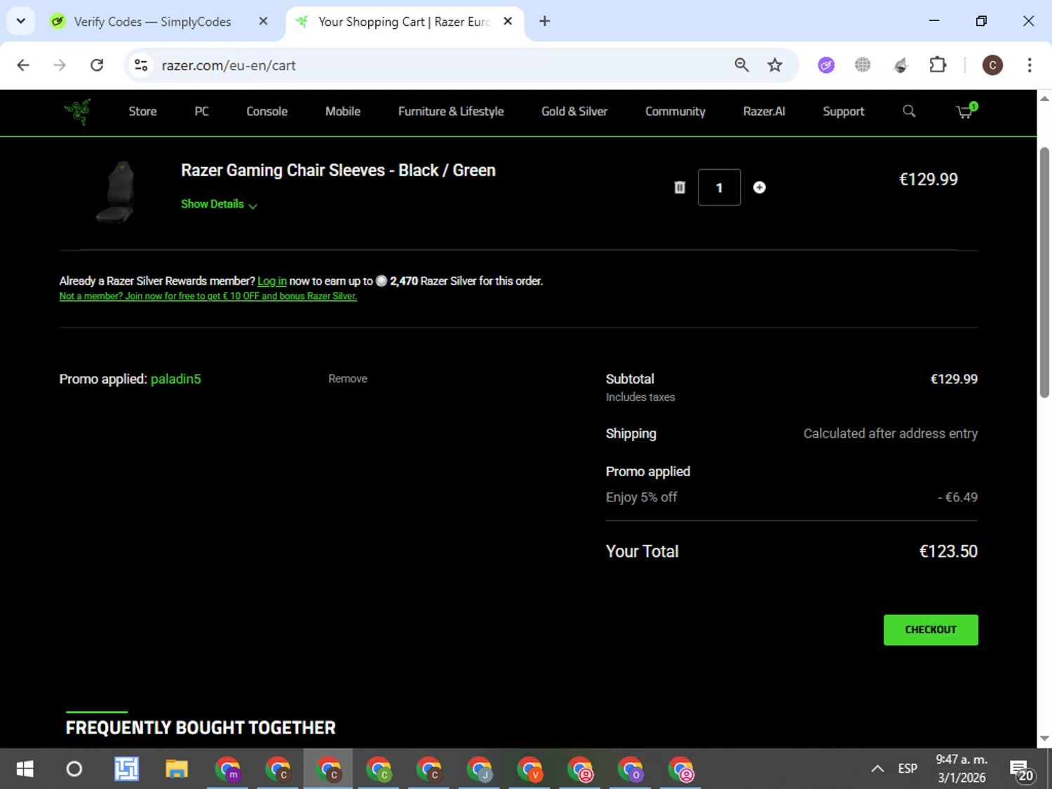Reload the cart page
This screenshot has width=1052, height=789.
click(x=97, y=65)
